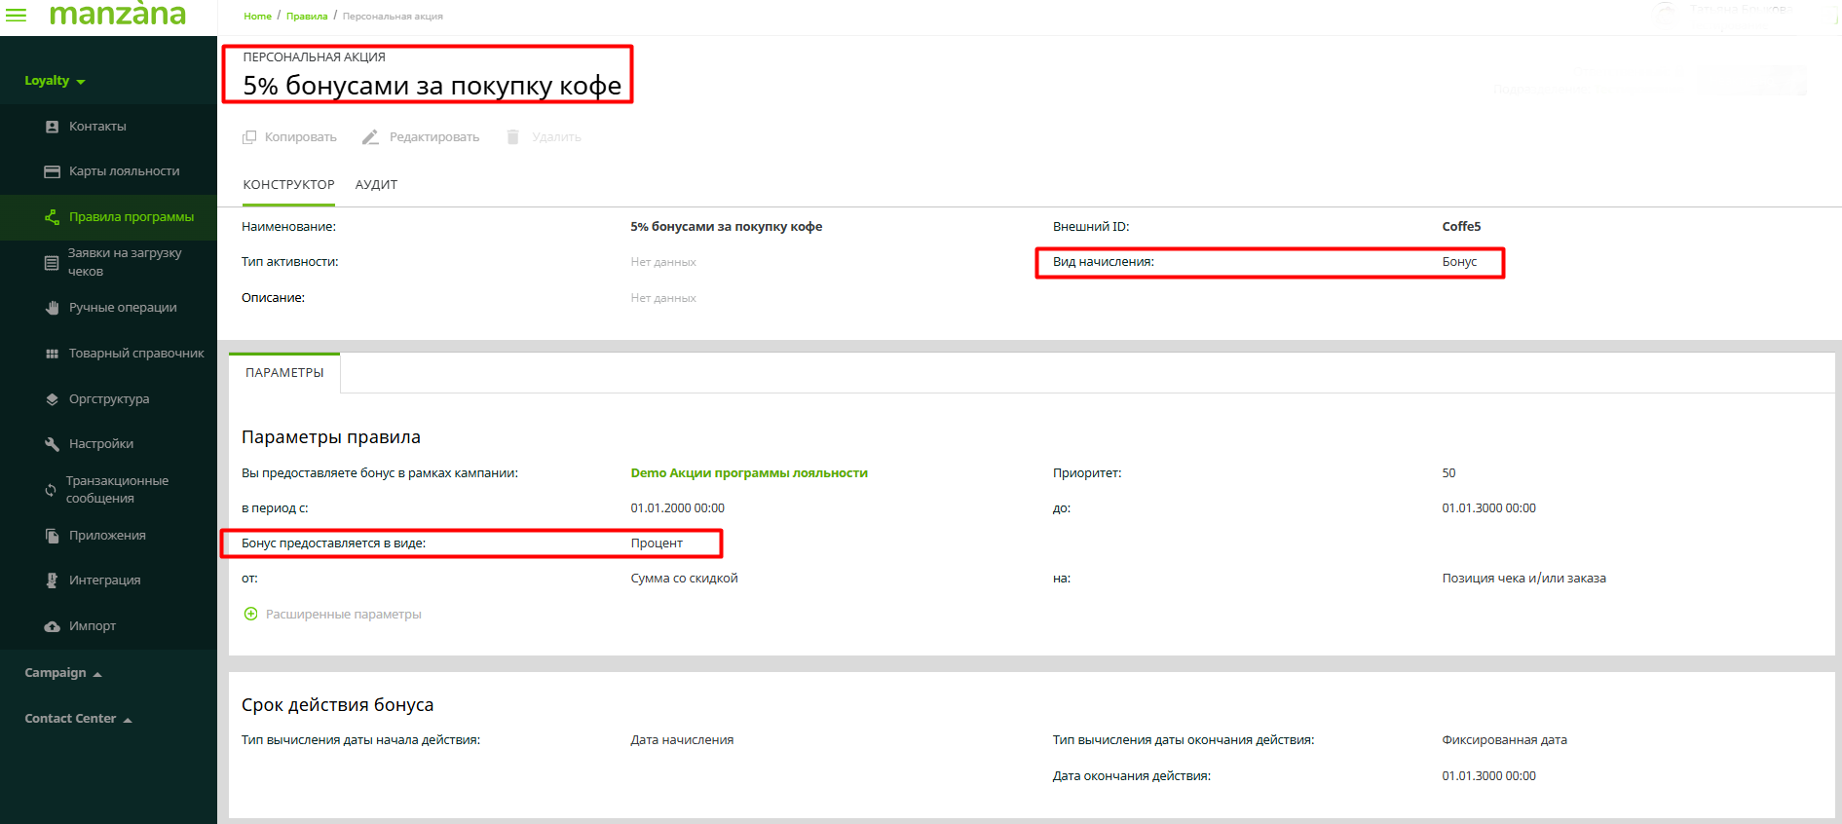This screenshot has height=824, width=1842.
Task: Open Интеграция in the sidebar
Action: [x=104, y=581]
